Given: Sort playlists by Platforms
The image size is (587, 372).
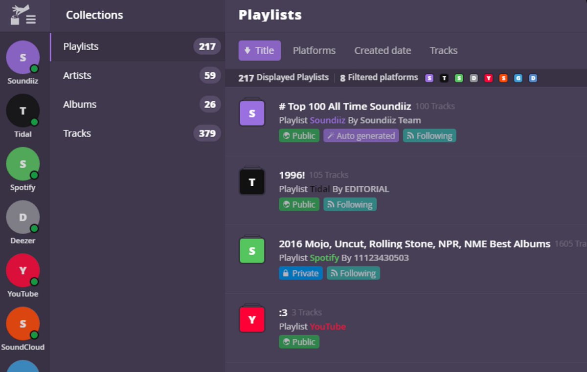Looking at the screenshot, I should point(314,50).
